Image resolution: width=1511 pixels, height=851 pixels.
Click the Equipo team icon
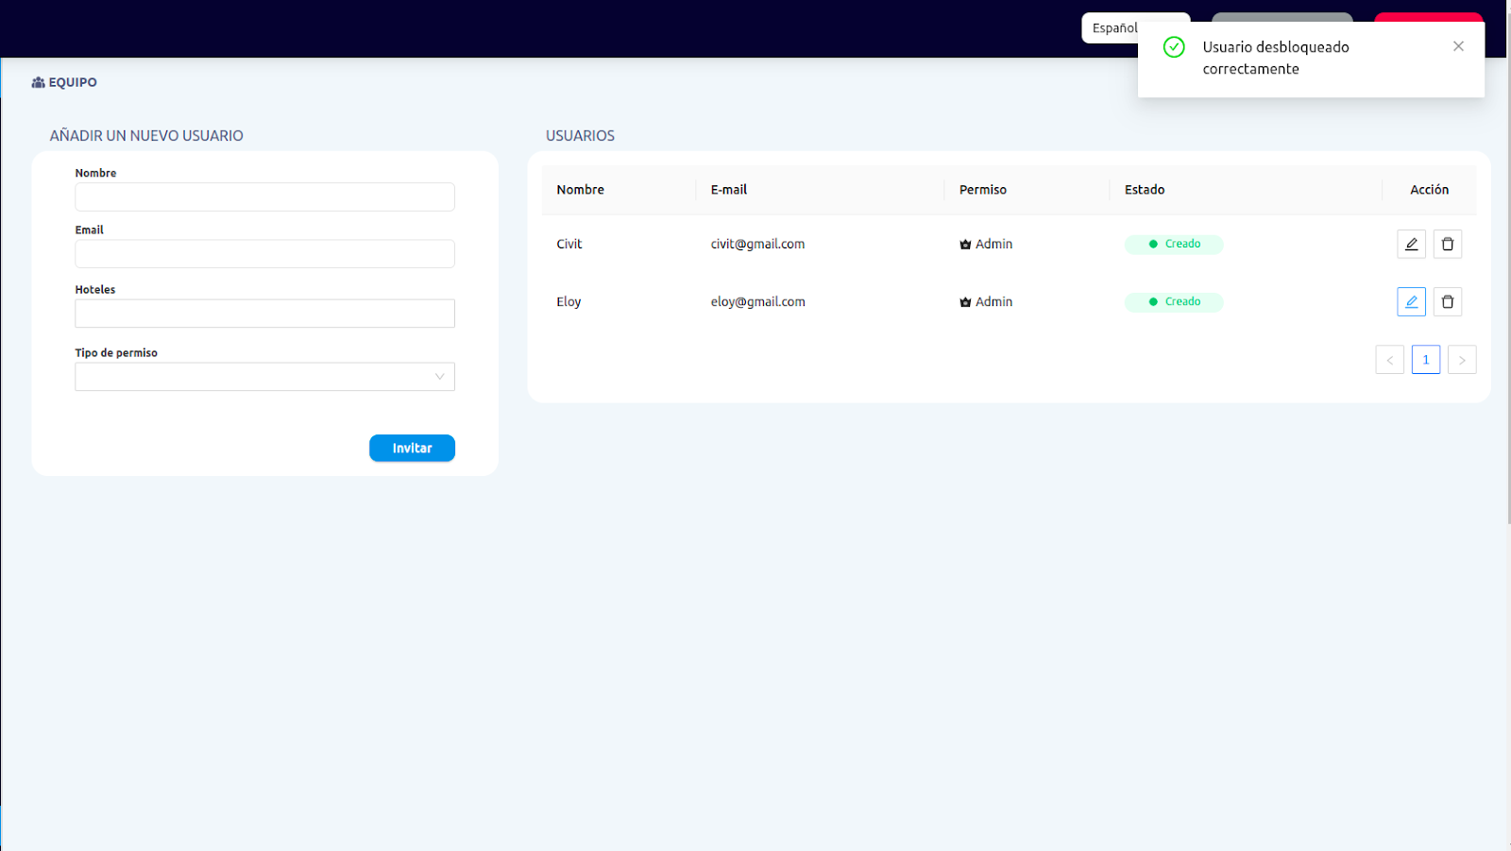[38, 82]
